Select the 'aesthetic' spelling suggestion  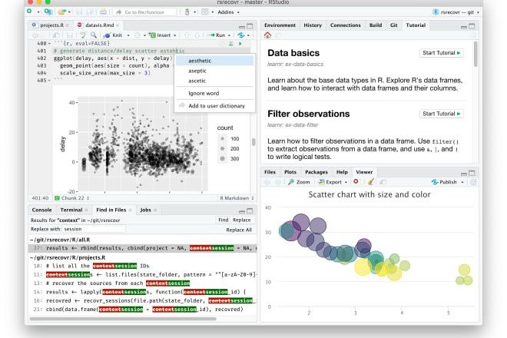(214, 61)
